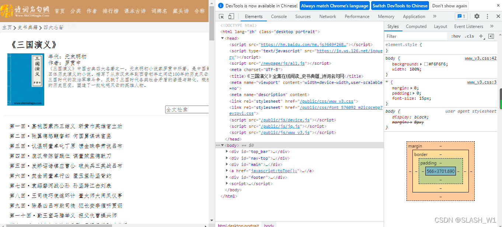Show more Styles sidebar tabs chevron
Image resolution: width=502 pixels, height=227 pixels.
tap(492, 26)
